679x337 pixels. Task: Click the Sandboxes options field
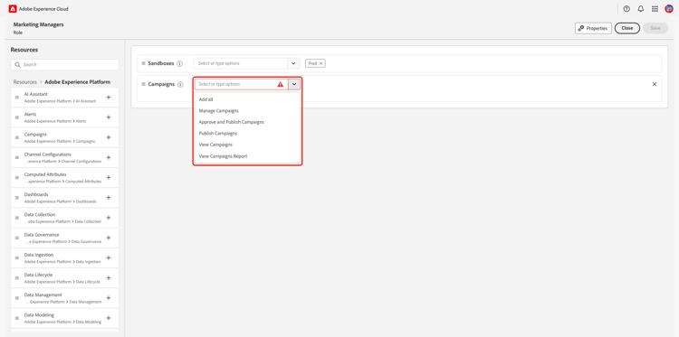pyautogui.click(x=241, y=63)
